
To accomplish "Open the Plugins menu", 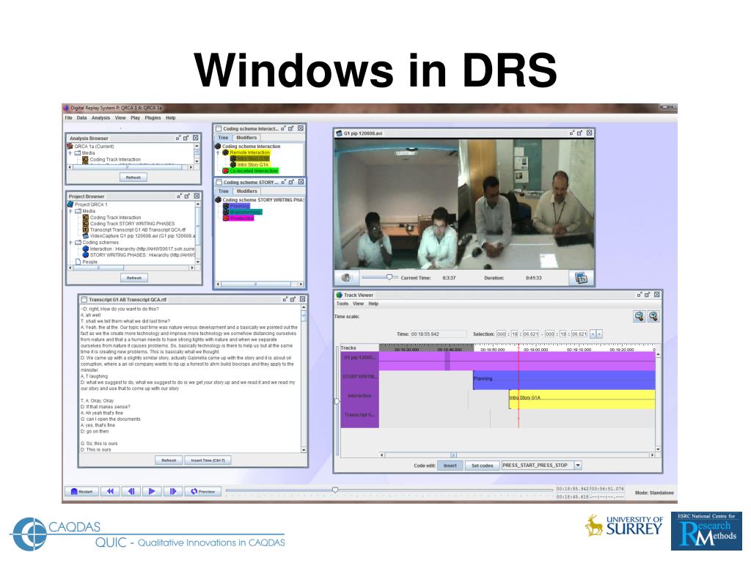I will [x=153, y=118].
